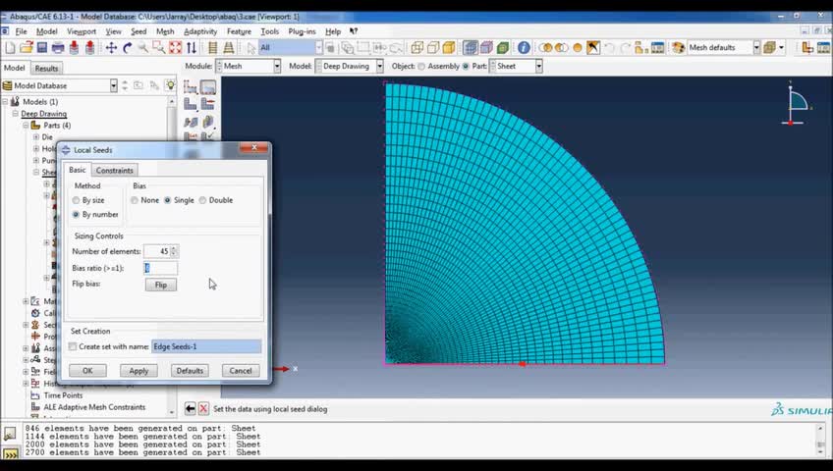Select the Rotate View tool

(x=127, y=48)
